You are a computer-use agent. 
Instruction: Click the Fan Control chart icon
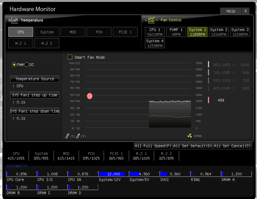click(151, 20)
